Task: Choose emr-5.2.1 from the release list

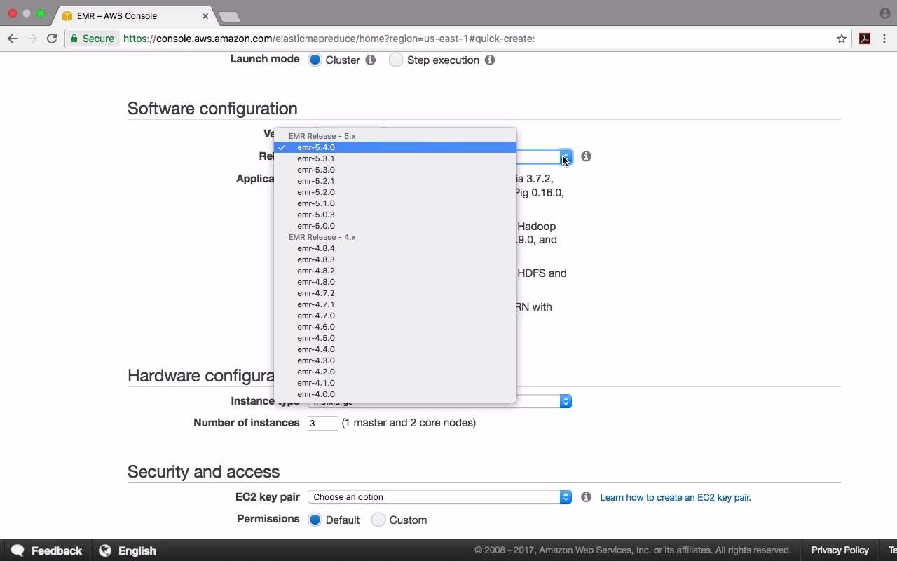Action: tap(395, 181)
